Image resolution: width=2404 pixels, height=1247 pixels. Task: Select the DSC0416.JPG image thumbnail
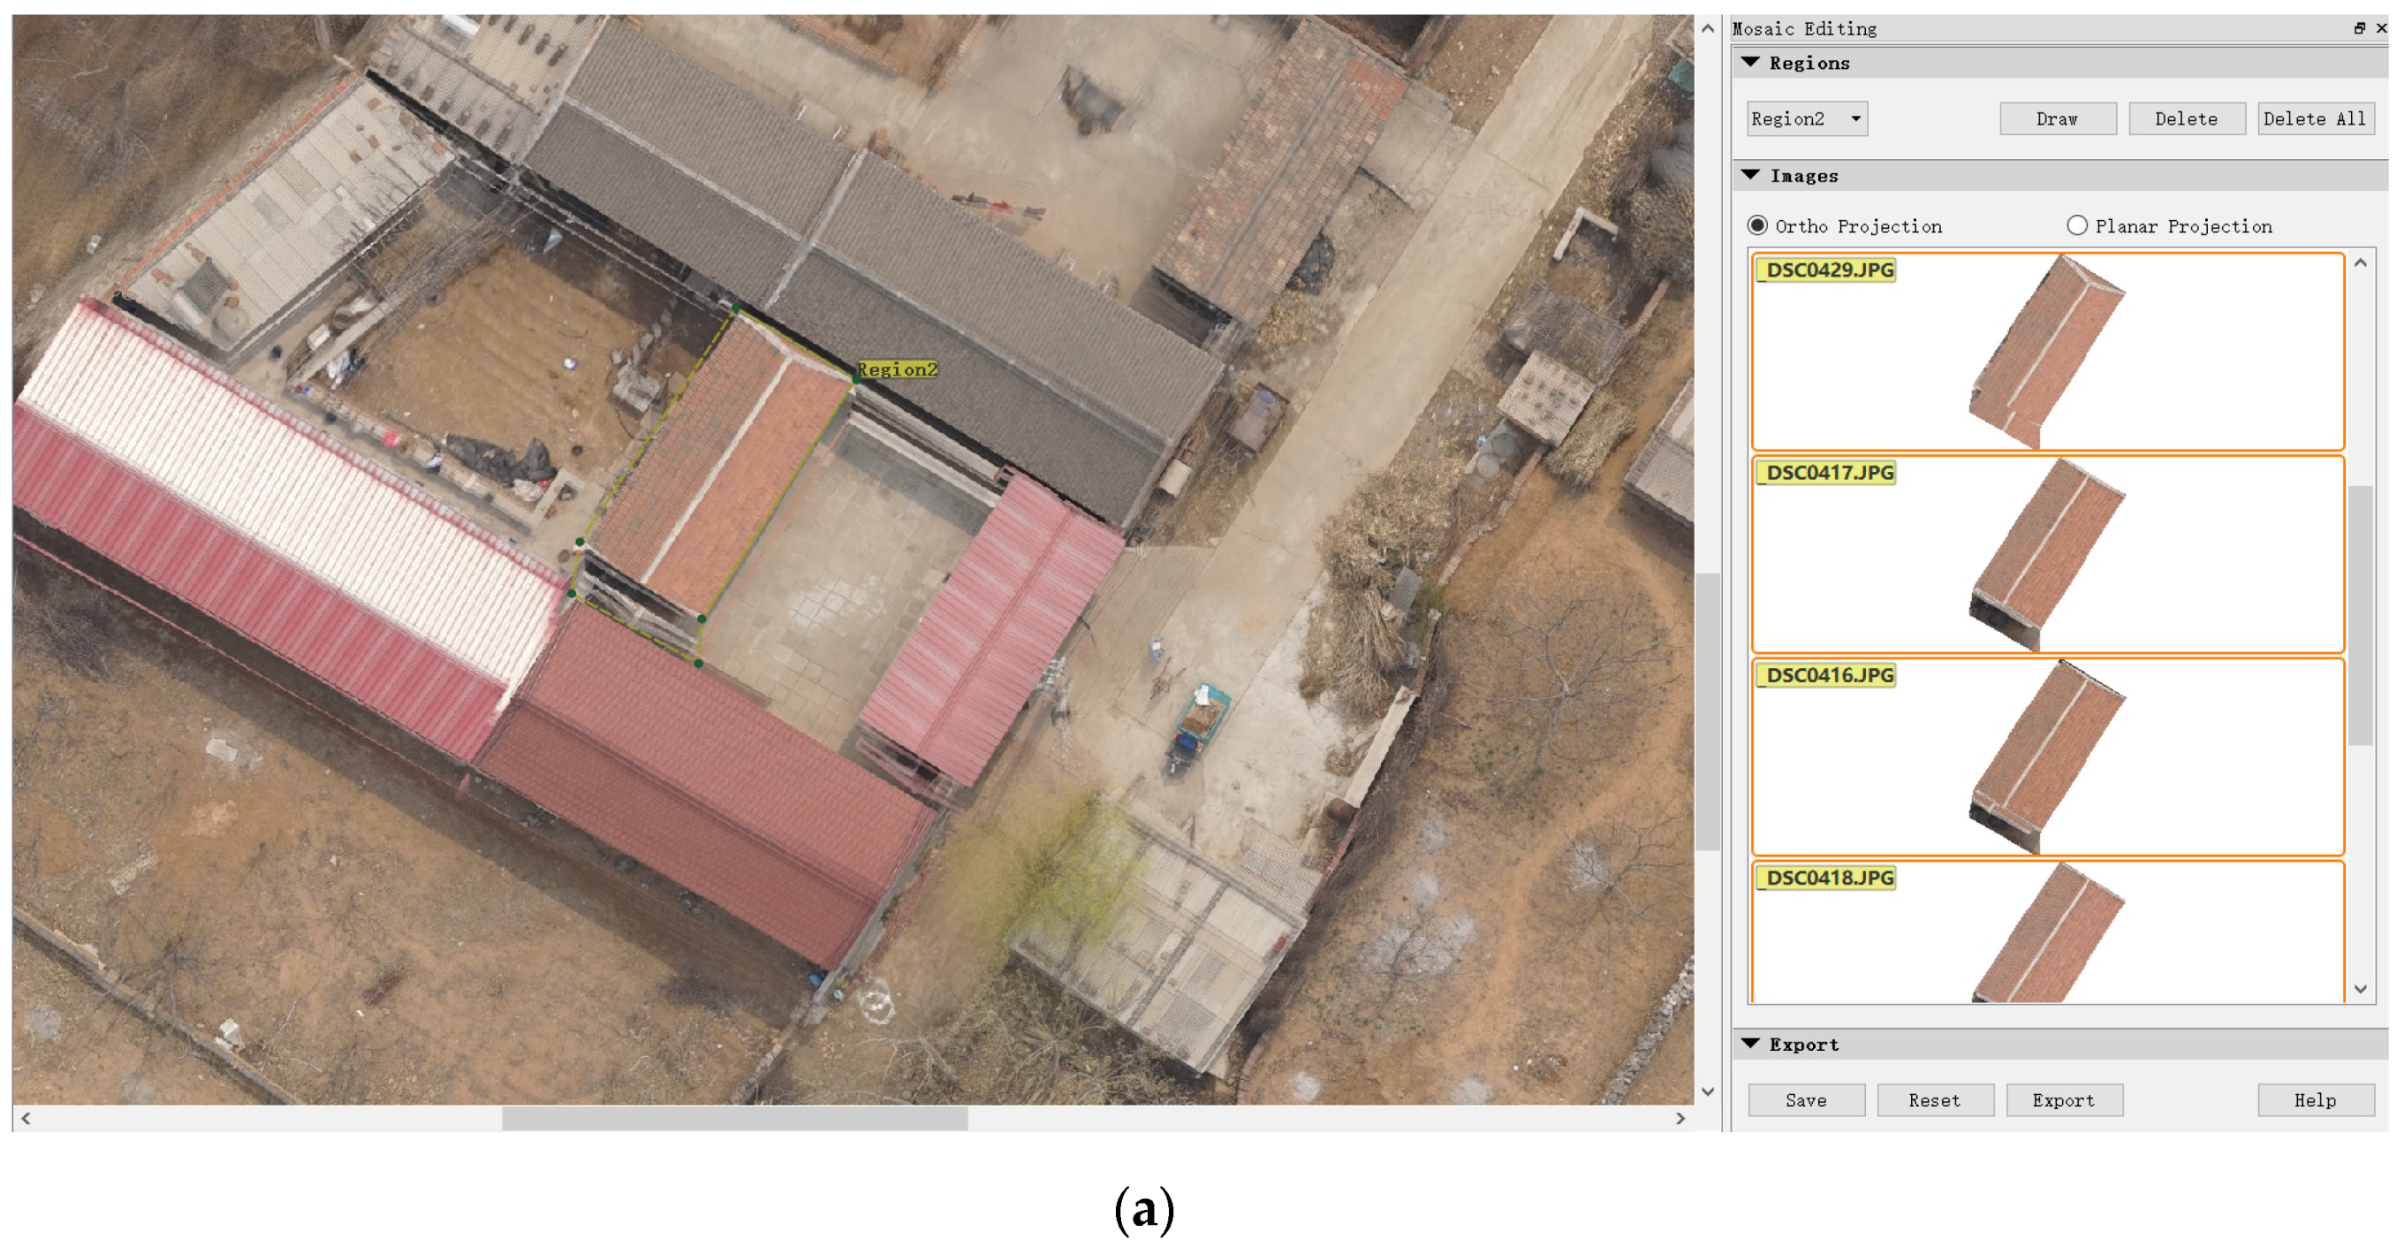2047,757
